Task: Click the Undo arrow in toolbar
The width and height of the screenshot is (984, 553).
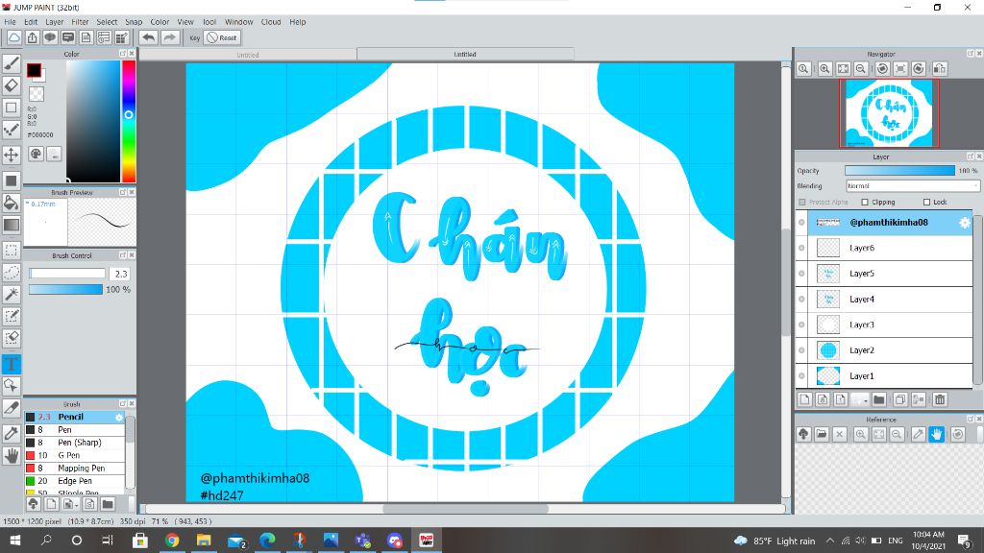Action: (149, 37)
